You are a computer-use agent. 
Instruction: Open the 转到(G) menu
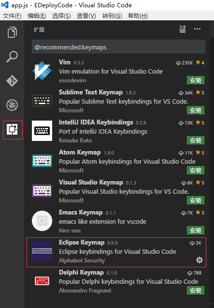112,16
